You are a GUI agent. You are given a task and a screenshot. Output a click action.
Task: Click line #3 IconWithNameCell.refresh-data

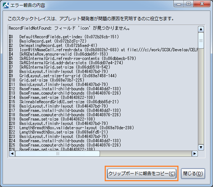point(103,50)
